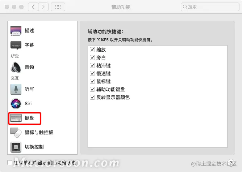
Task: Go forward with the right chevron button
Action: click(43, 7)
